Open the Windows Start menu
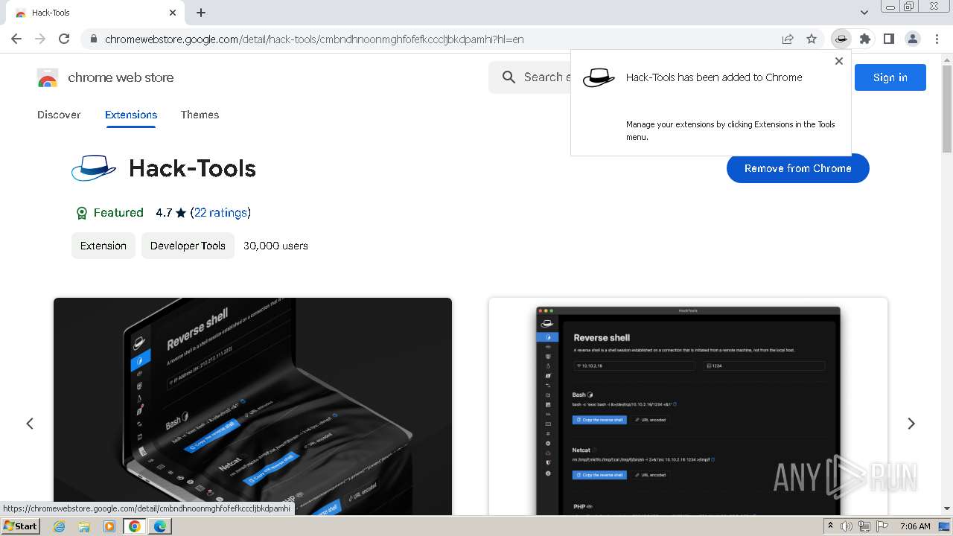 [20, 526]
